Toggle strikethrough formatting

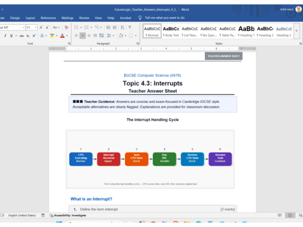tap(22, 36)
